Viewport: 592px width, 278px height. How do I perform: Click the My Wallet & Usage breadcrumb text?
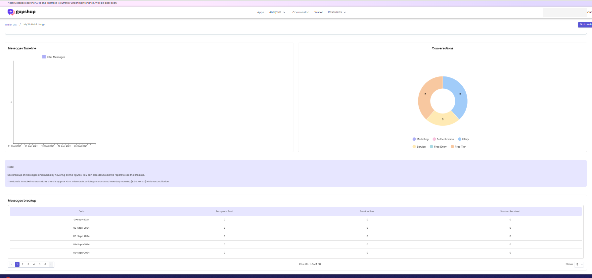pos(34,24)
